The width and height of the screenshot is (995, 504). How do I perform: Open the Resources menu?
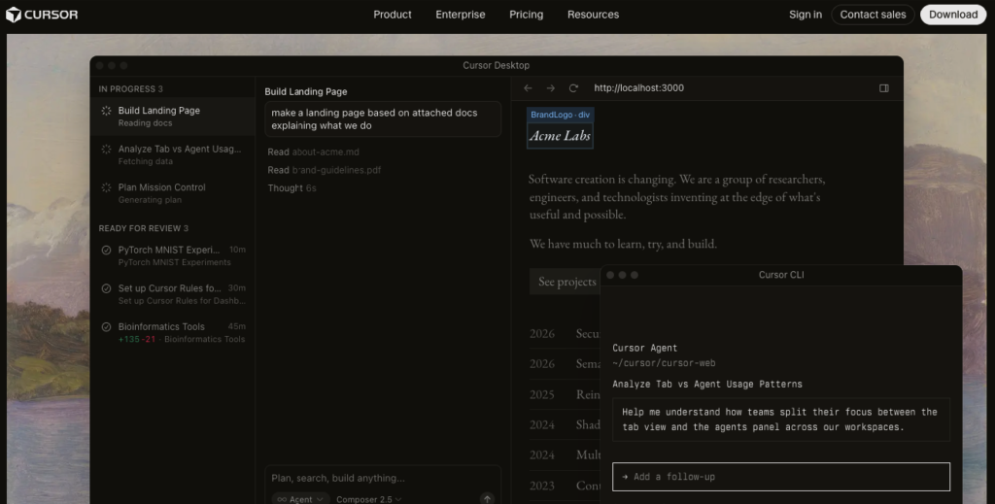593,15
